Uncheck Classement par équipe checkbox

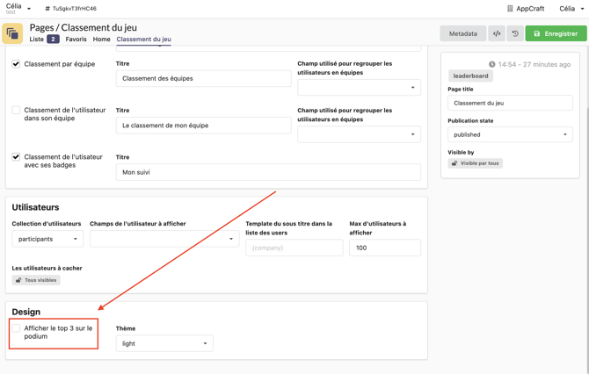pos(16,64)
